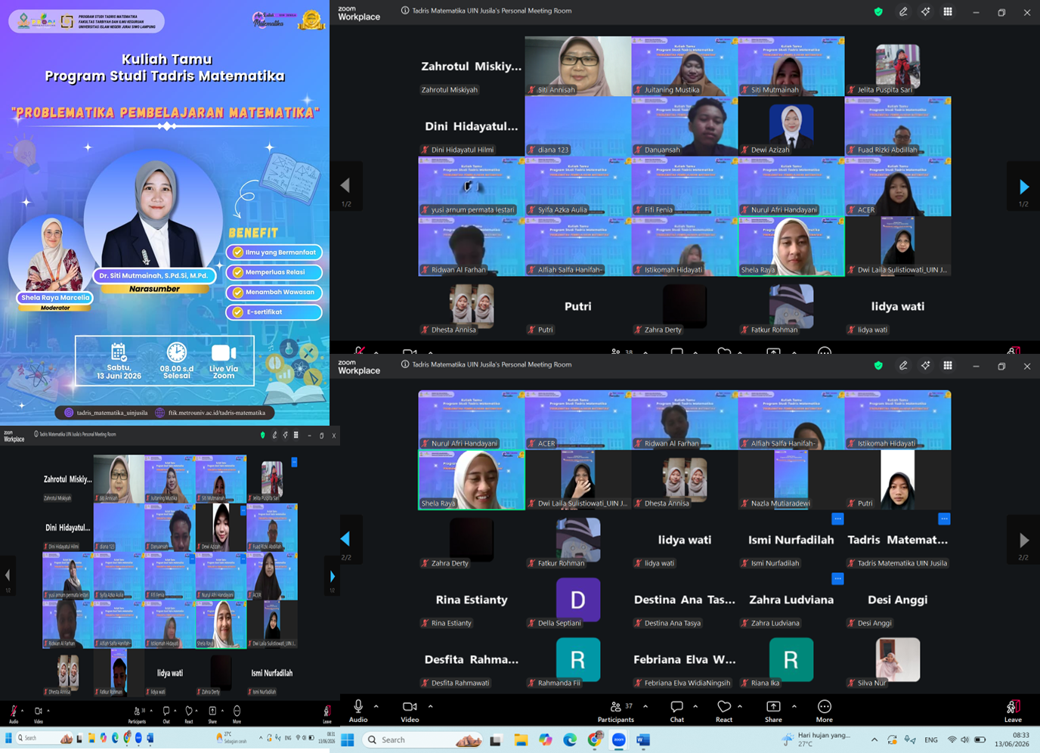Toggle the Audio microphone in the 37-participant toolbar
The image size is (1040, 753).
(358, 711)
